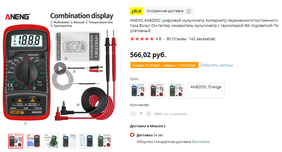The width and height of the screenshot is (282, 152).
Task: Choose the AN8205C Orange variant
Action: [x=206, y=90]
